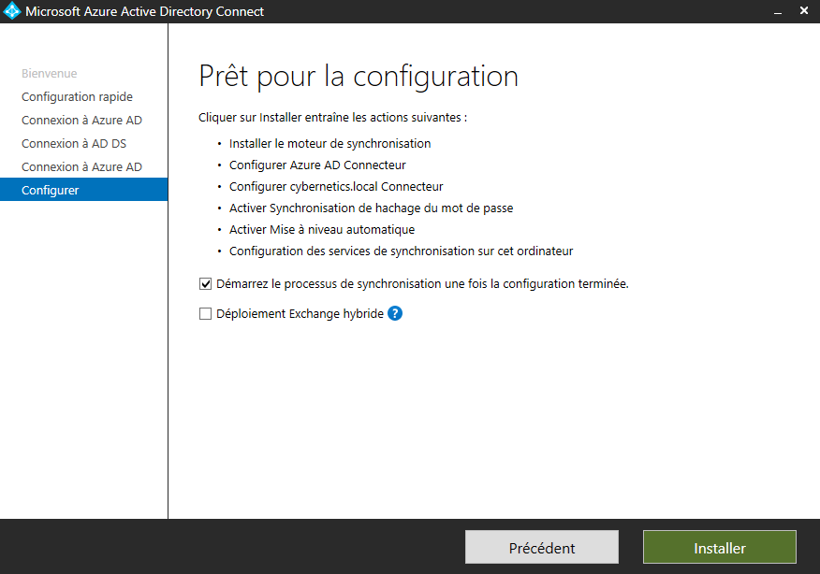
Task: Click the Installer button
Action: [720, 548]
